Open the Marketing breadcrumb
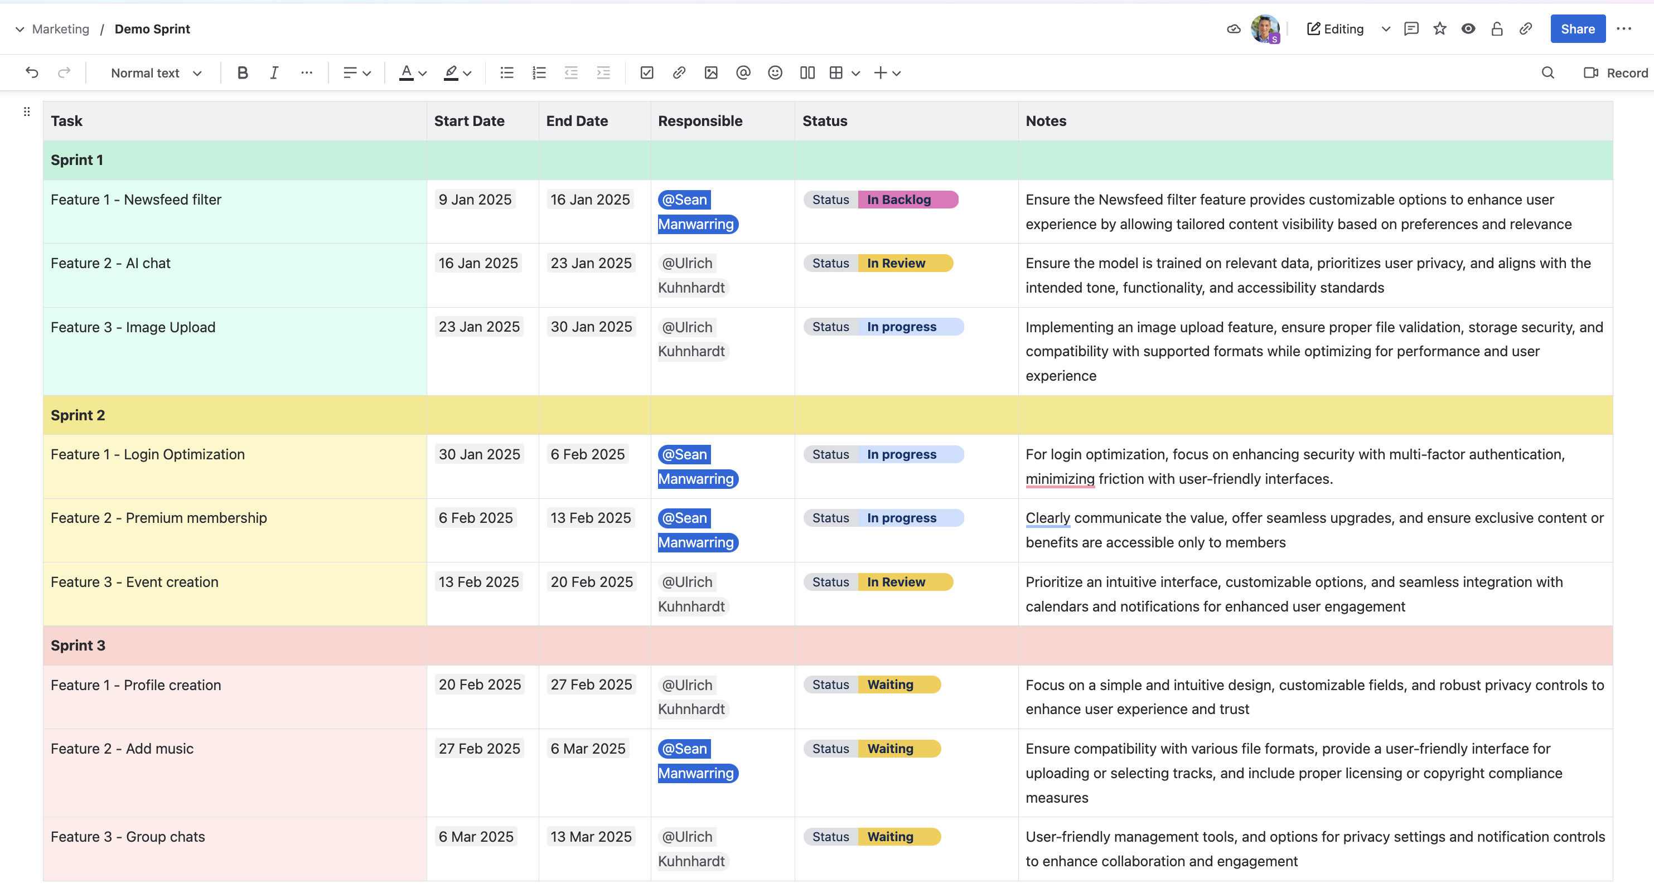Image resolution: width=1654 pixels, height=893 pixels. point(60,29)
